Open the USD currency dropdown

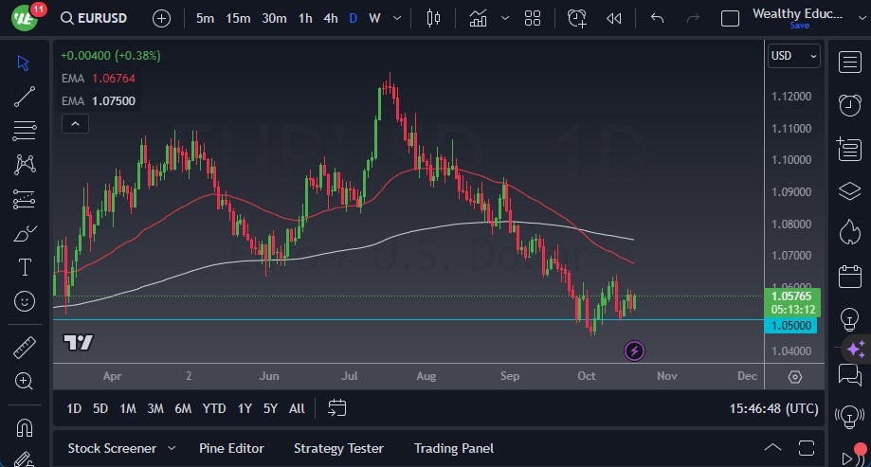point(793,56)
